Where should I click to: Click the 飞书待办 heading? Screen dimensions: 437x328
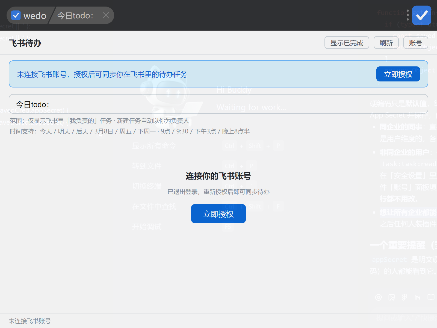pyautogui.click(x=25, y=43)
